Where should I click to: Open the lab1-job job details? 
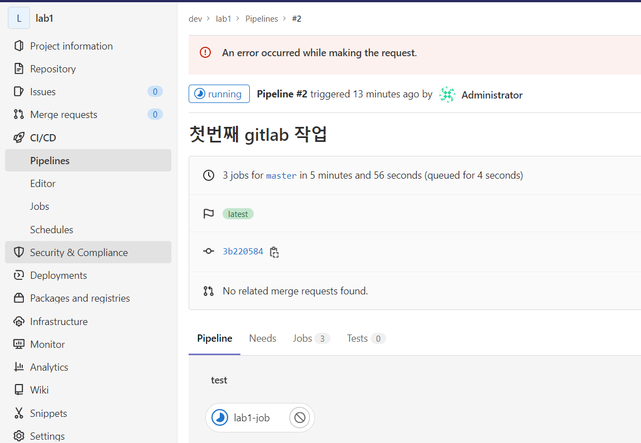(252, 417)
